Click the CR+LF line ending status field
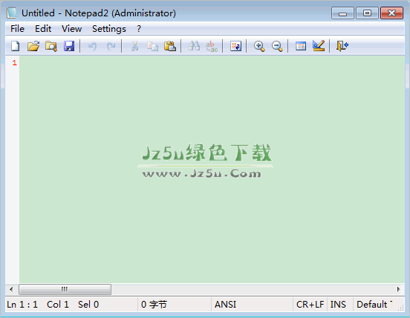The height and width of the screenshot is (318, 410). coord(310,305)
